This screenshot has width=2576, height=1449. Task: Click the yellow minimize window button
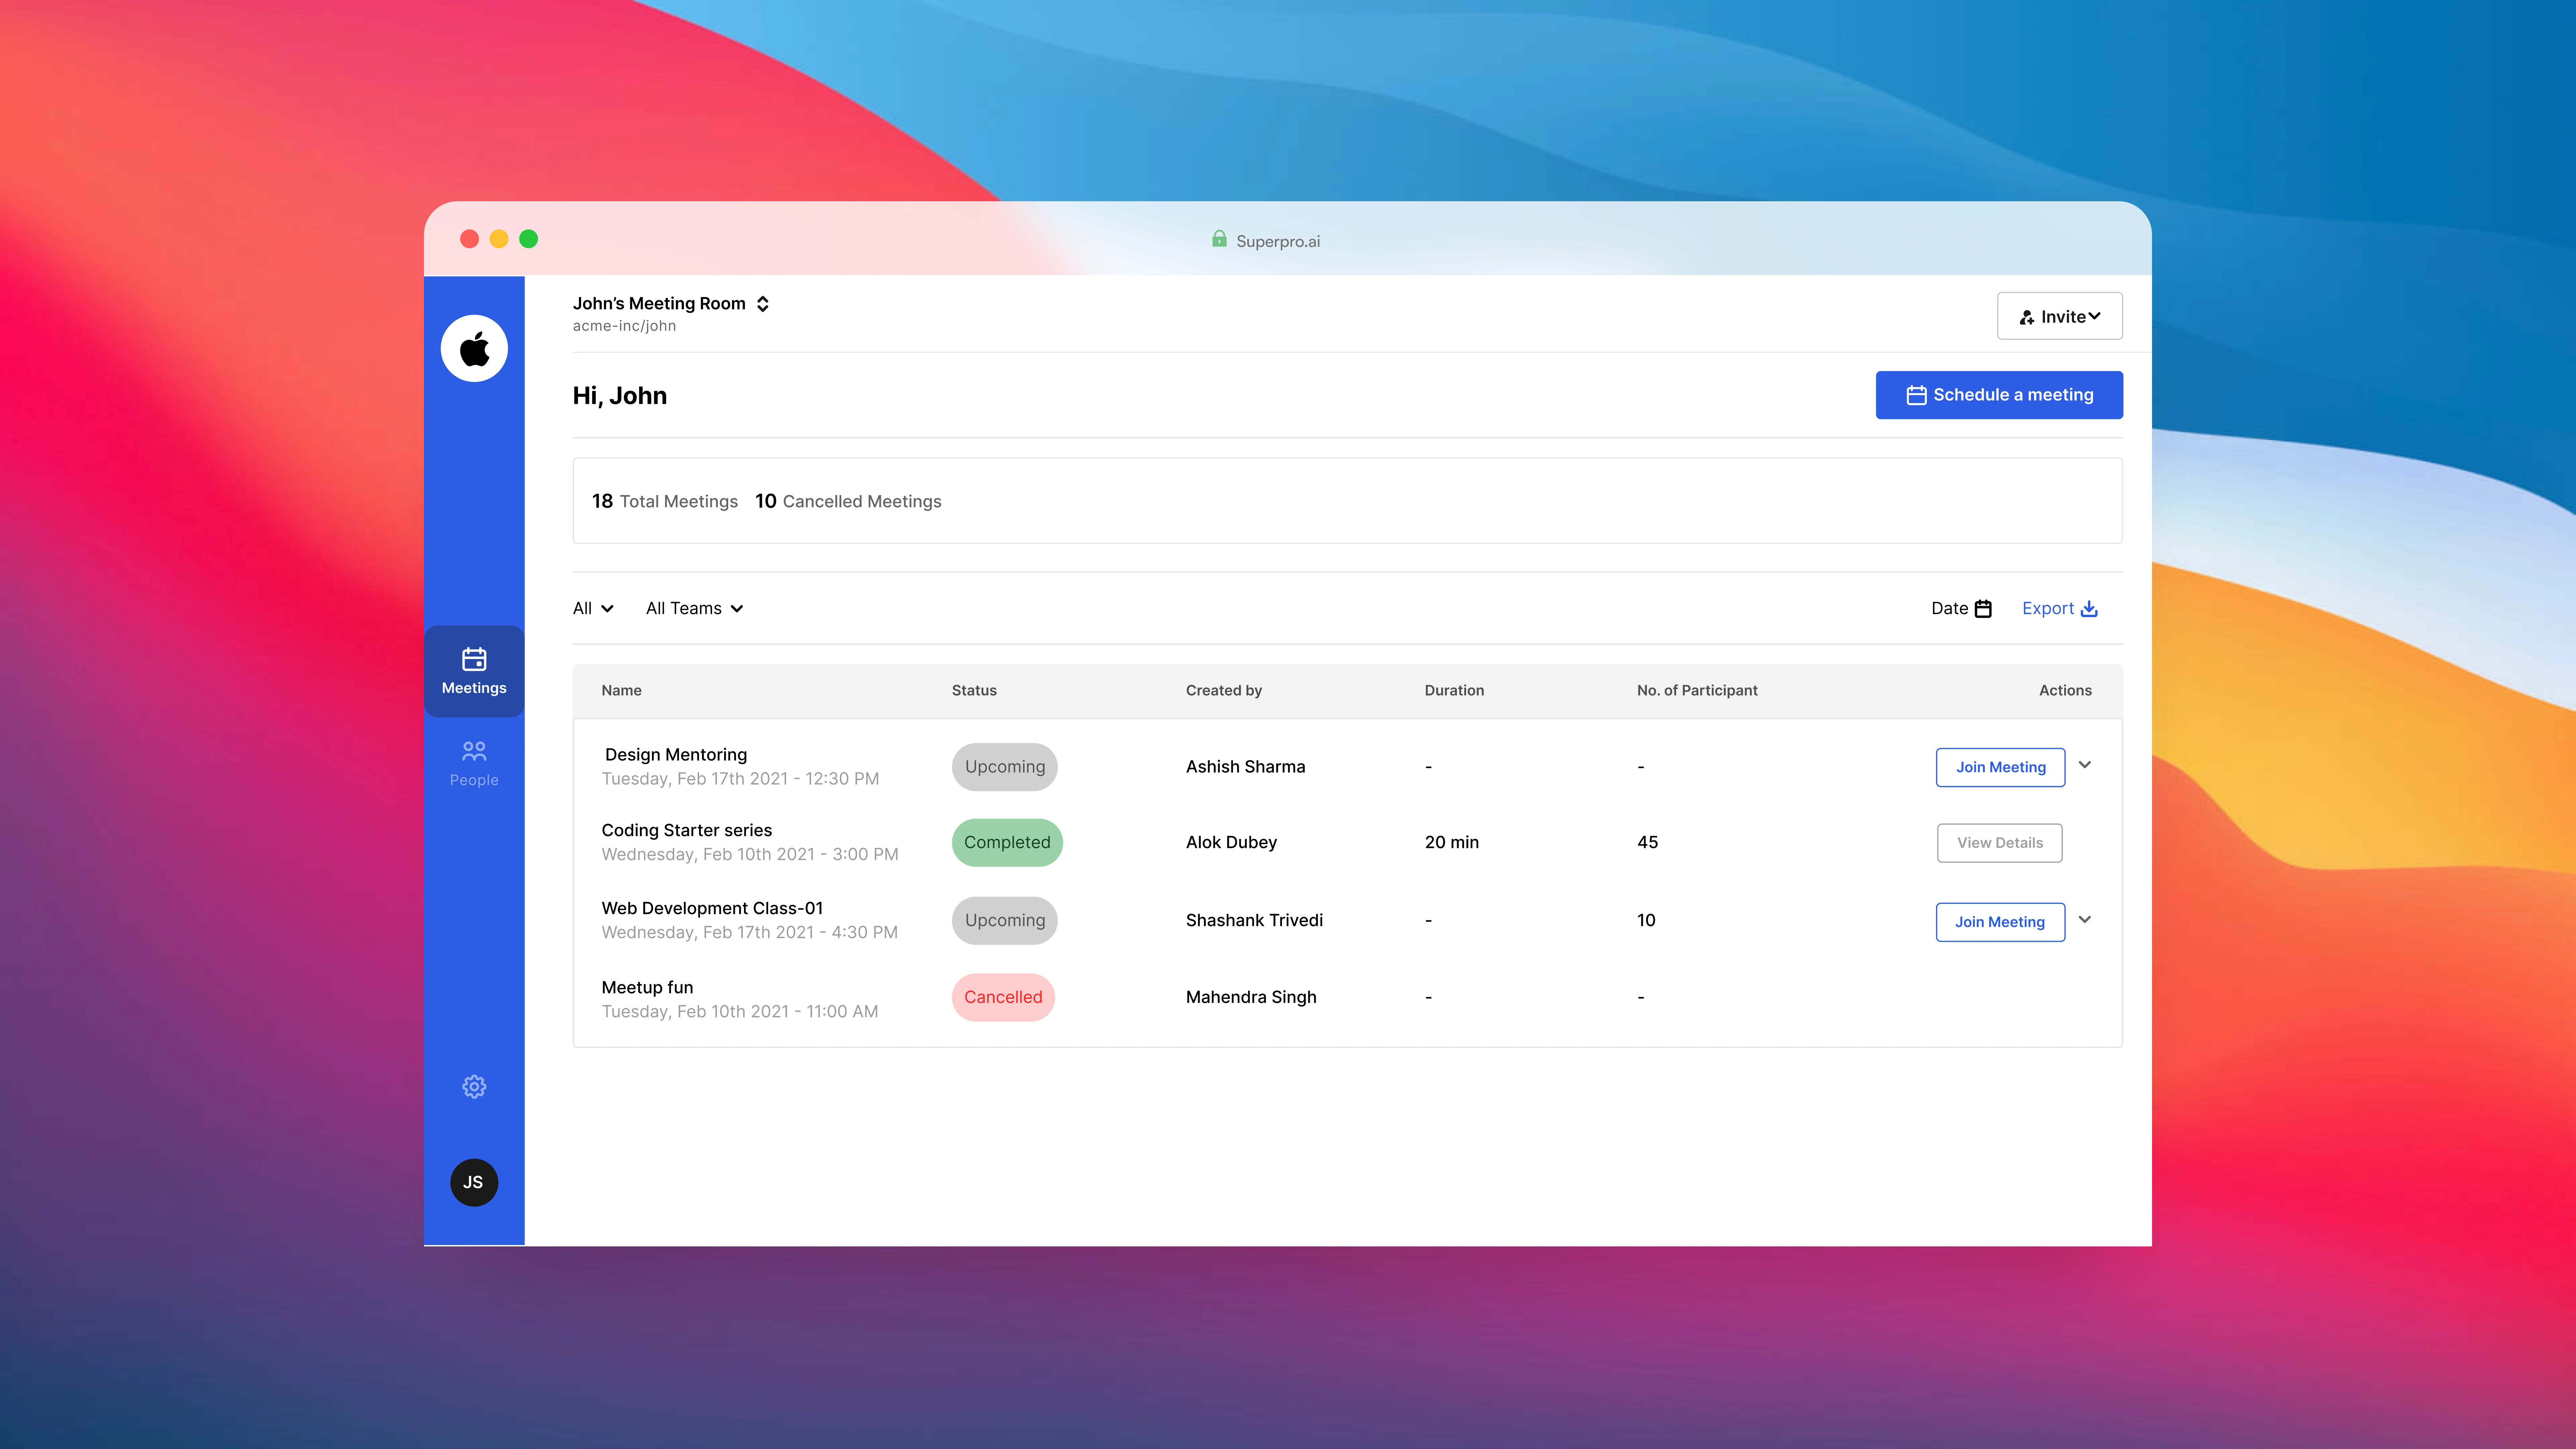tap(499, 239)
